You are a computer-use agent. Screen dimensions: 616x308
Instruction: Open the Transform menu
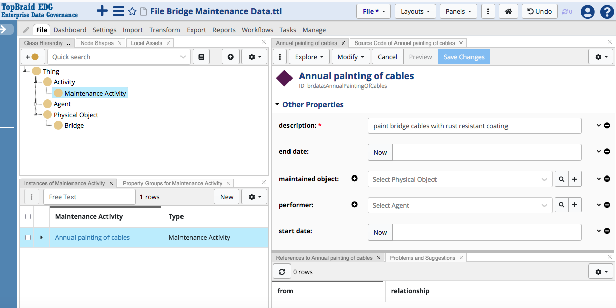pyautogui.click(x=165, y=30)
